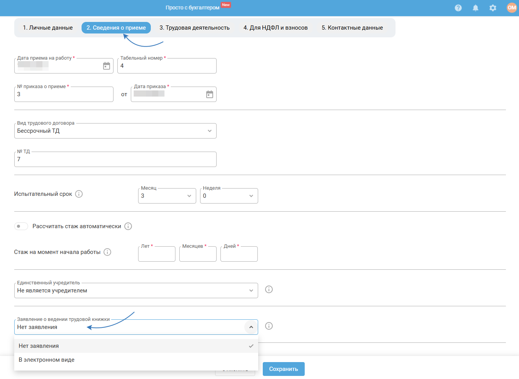This screenshot has height=379, width=519.
Task: Choose 'В электронном виде' option
Action: (136, 360)
